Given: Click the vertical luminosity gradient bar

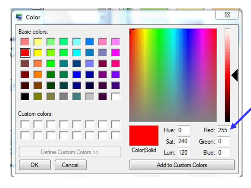Looking at the screenshot, I should tap(227, 75).
